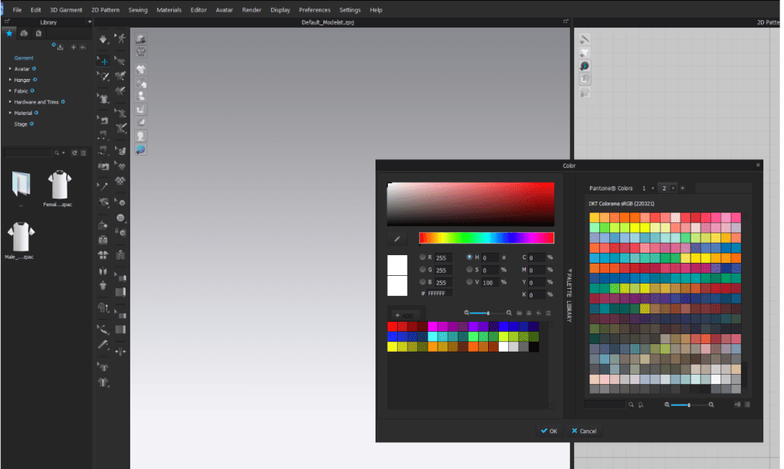Pick a color with the eyedropper tool
784x469 pixels.
pos(396,239)
